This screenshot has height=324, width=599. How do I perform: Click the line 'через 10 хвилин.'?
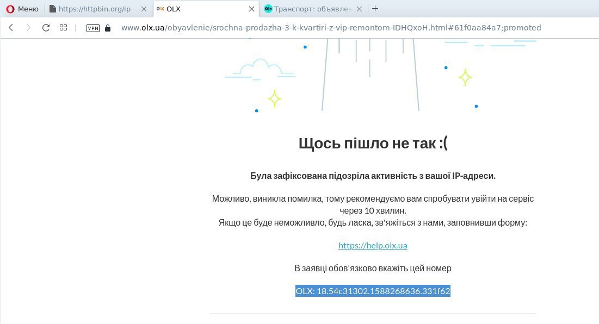pyautogui.click(x=373, y=211)
